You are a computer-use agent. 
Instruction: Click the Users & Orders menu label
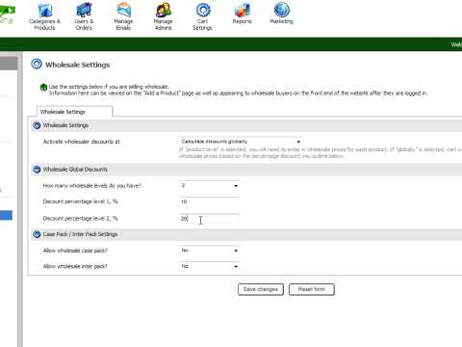[x=84, y=24]
